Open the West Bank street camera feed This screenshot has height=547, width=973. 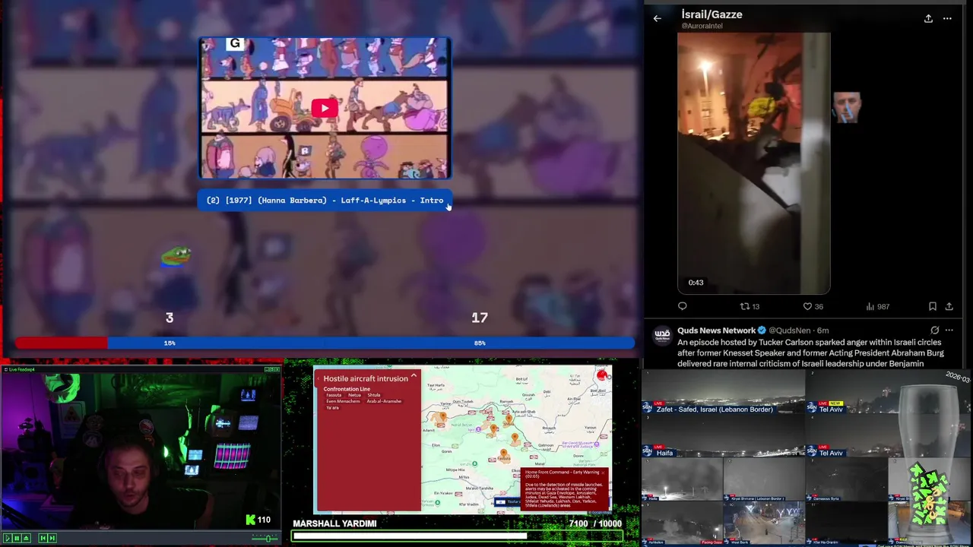(x=764, y=523)
